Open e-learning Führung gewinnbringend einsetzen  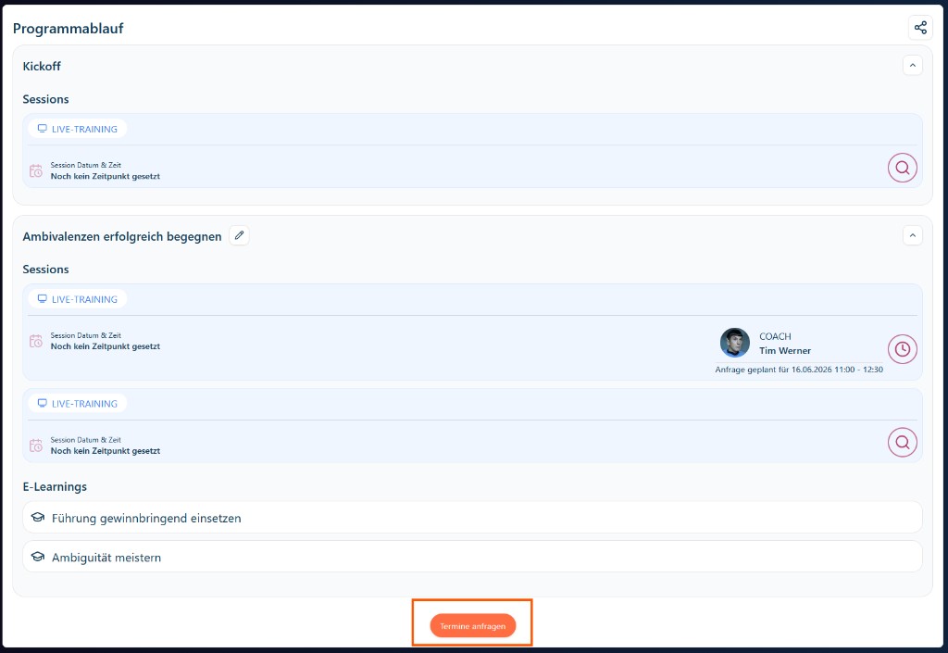click(x=473, y=518)
